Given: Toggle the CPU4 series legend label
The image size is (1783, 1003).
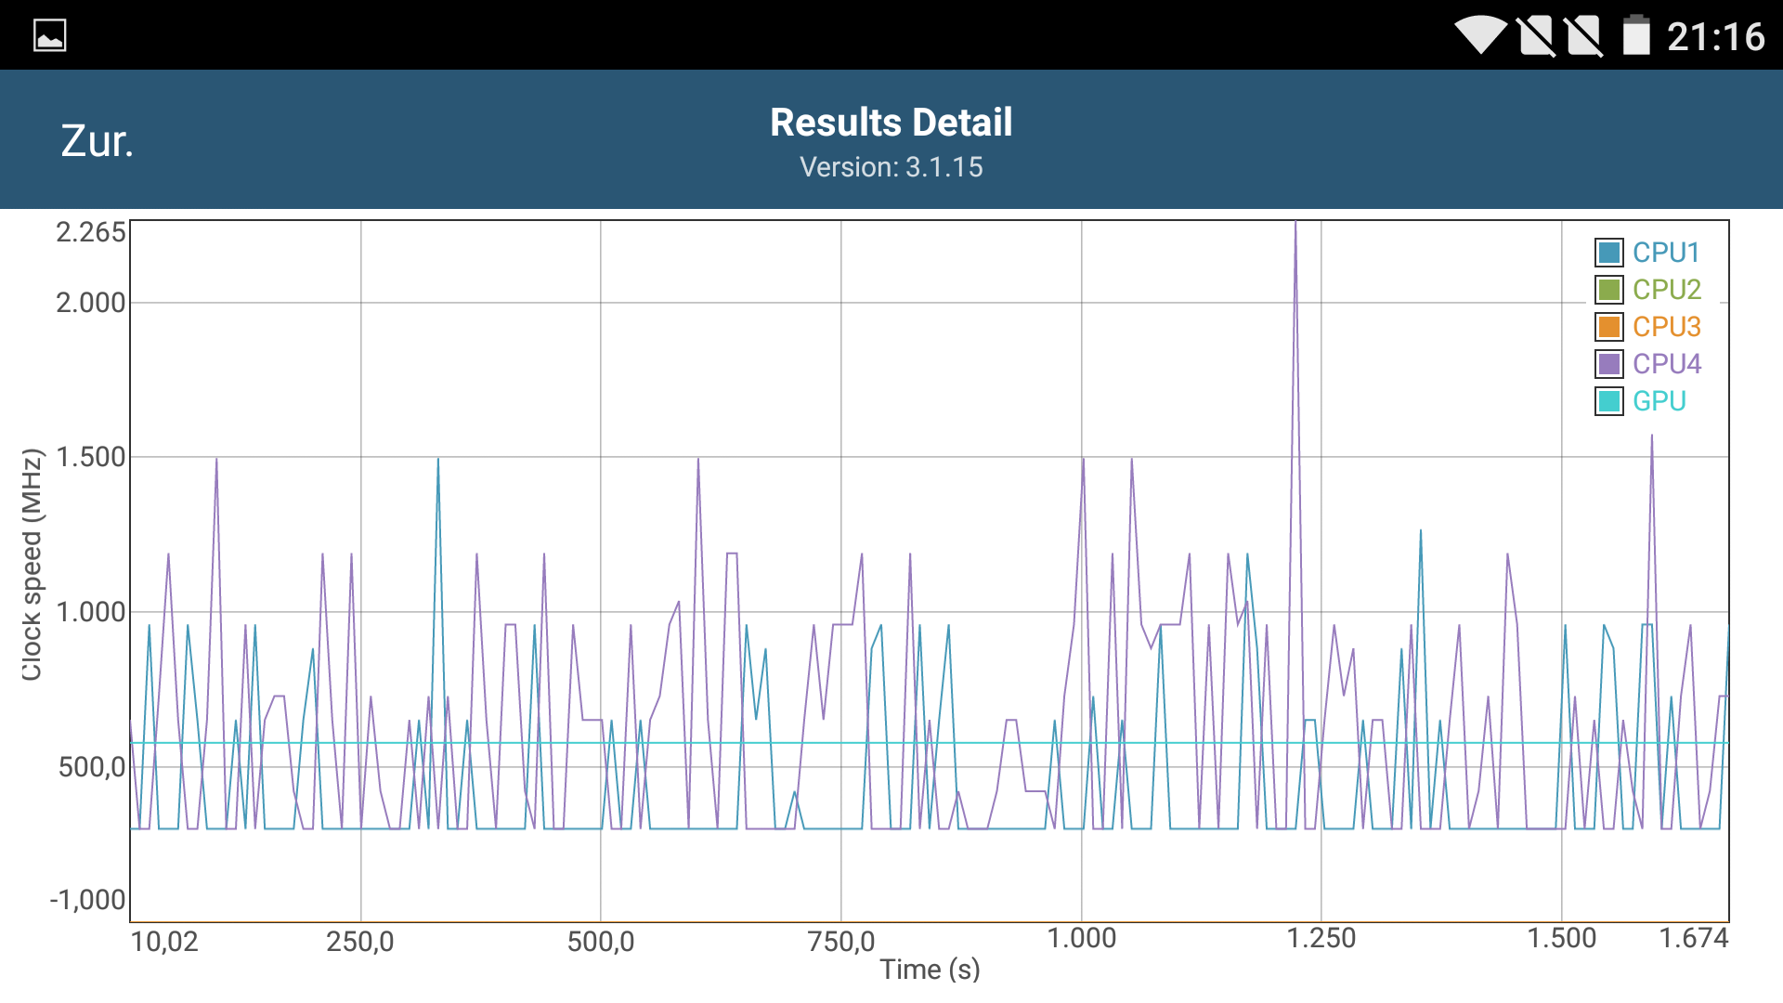Looking at the screenshot, I should coord(1667,364).
